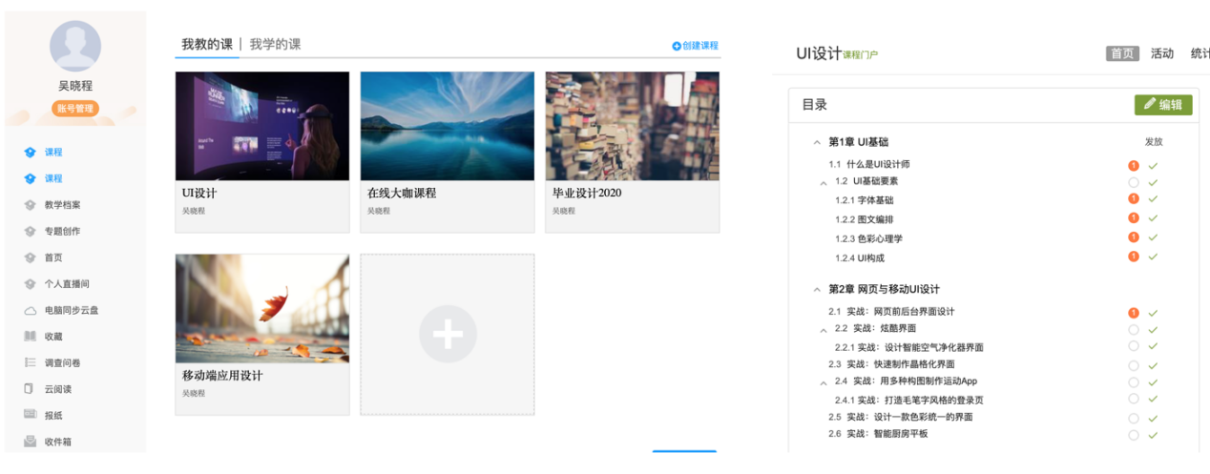
Task: Click the empty card with the large plus
Action: (448, 335)
